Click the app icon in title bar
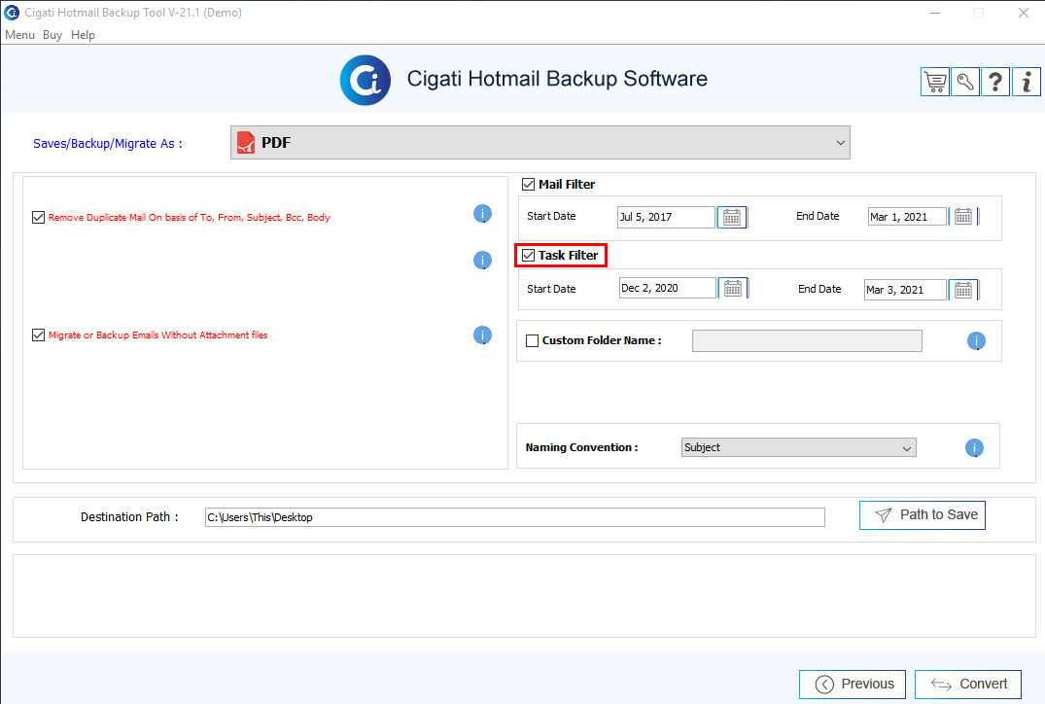 tap(12, 12)
